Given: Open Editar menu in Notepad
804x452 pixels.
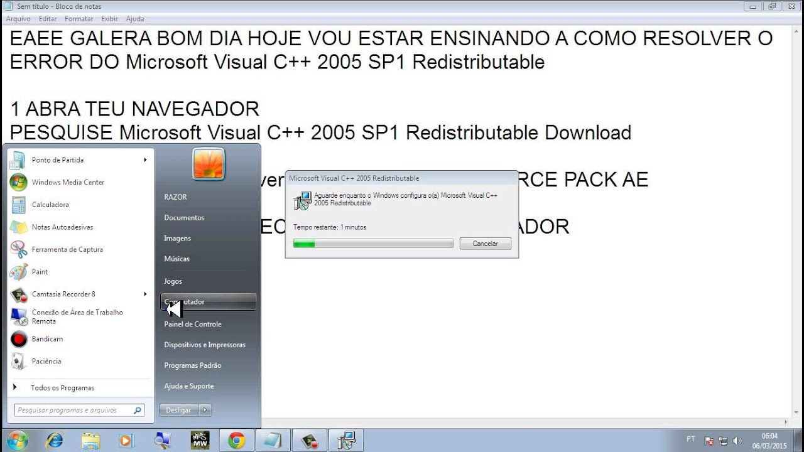Looking at the screenshot, I should pos(48,19).
